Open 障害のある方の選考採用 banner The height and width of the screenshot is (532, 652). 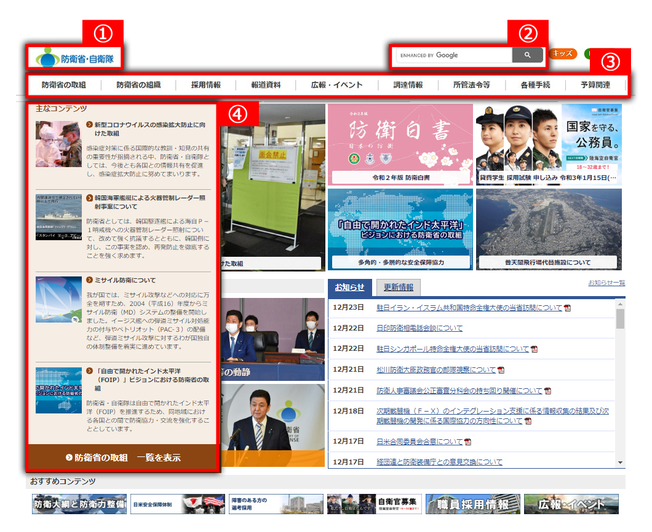pyautogui.click(x=276, y=504)
